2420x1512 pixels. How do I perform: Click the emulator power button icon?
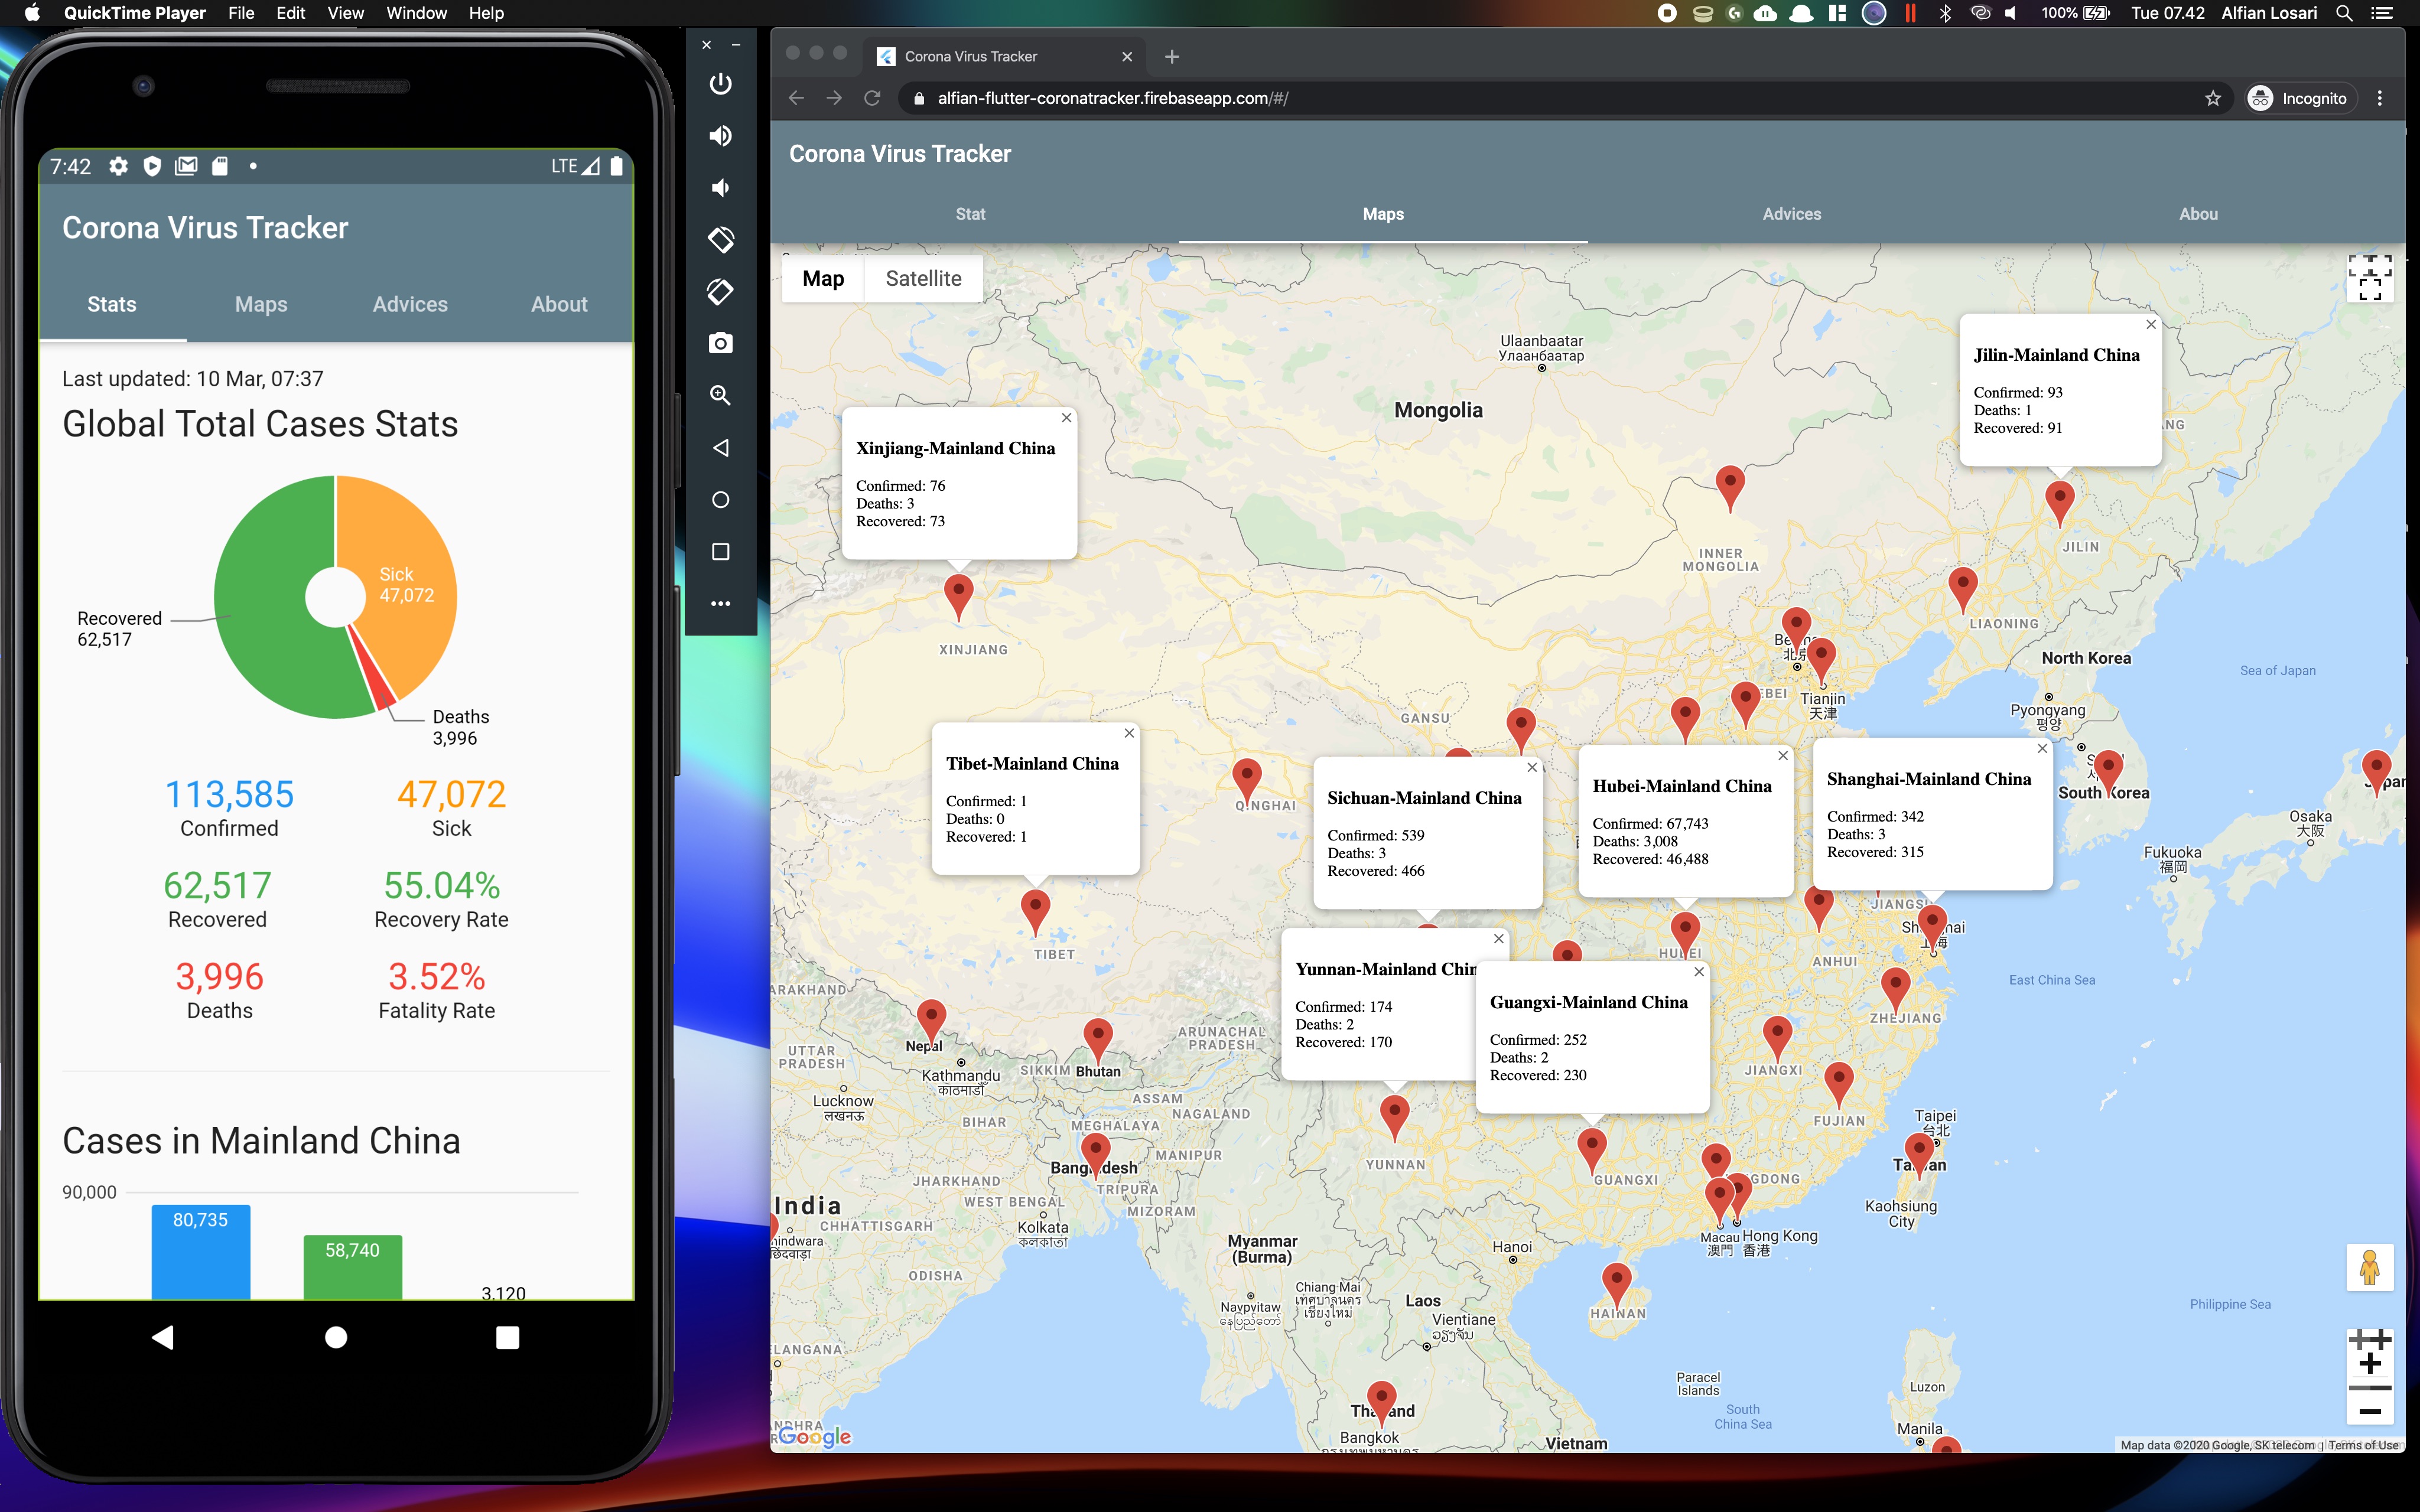coord(720,84)
